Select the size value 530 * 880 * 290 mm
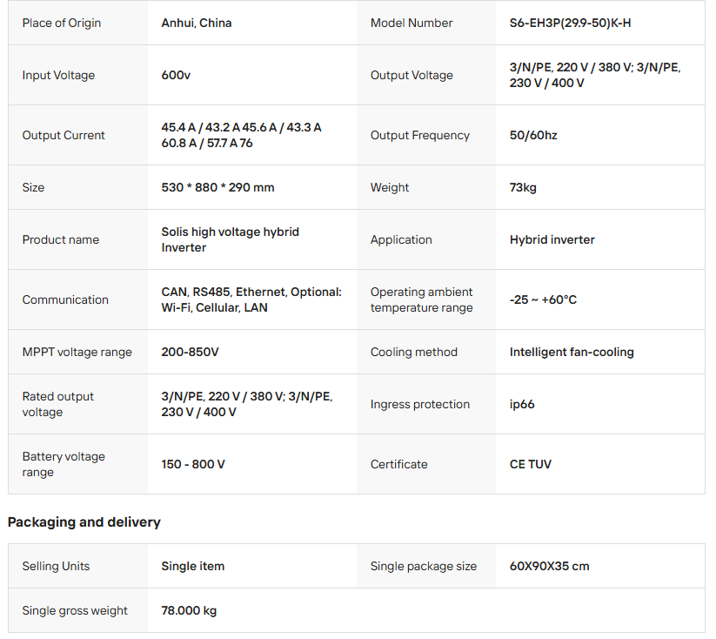 click(217, 187)
